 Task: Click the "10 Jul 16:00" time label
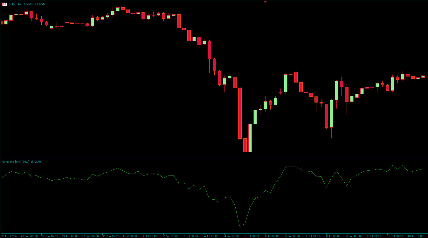416,236
